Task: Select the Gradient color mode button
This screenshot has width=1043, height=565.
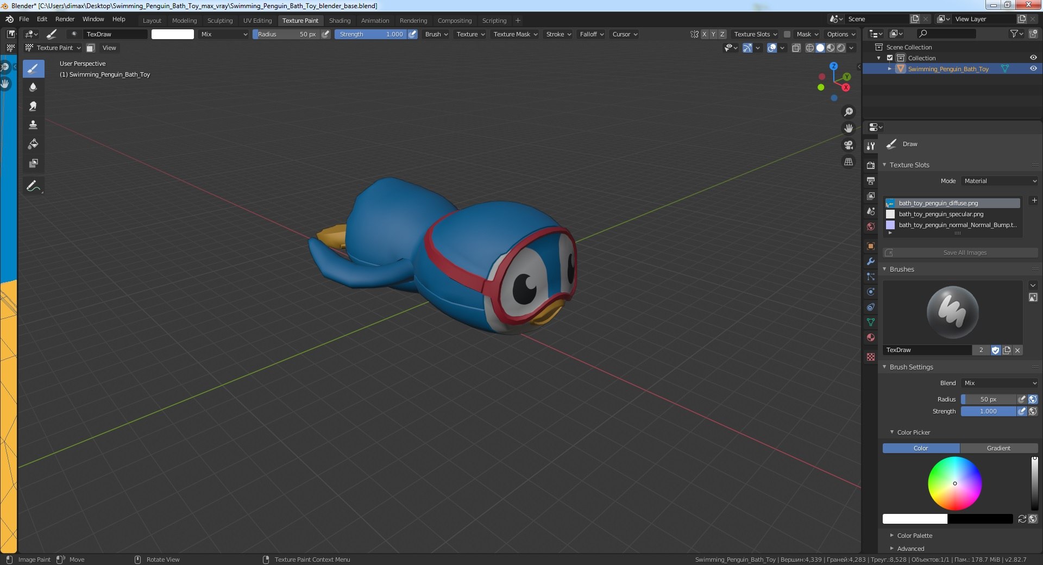Action: [998, 448]
